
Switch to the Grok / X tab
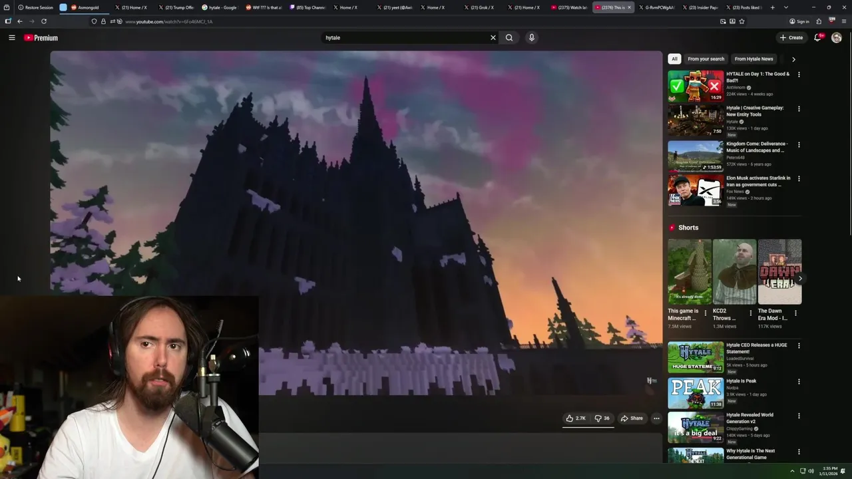pyautogui.click(x=481, y=7)
